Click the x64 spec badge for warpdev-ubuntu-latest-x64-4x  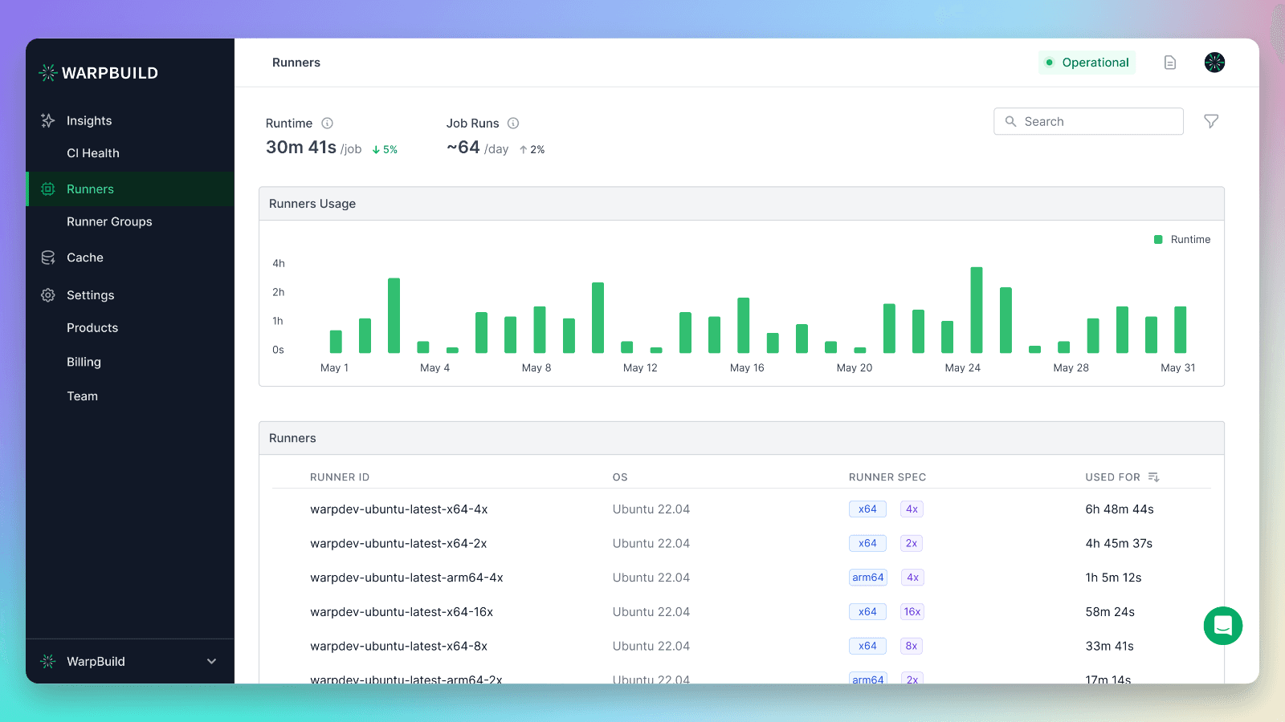click(867, 509)
